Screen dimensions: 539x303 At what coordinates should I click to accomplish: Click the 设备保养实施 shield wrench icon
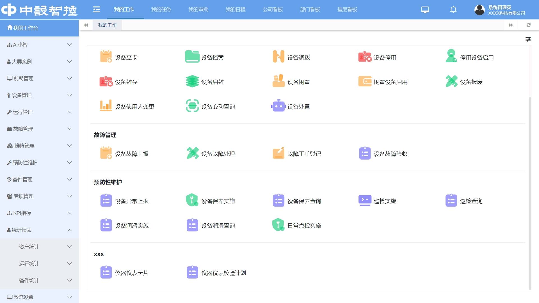coord(192,200)
